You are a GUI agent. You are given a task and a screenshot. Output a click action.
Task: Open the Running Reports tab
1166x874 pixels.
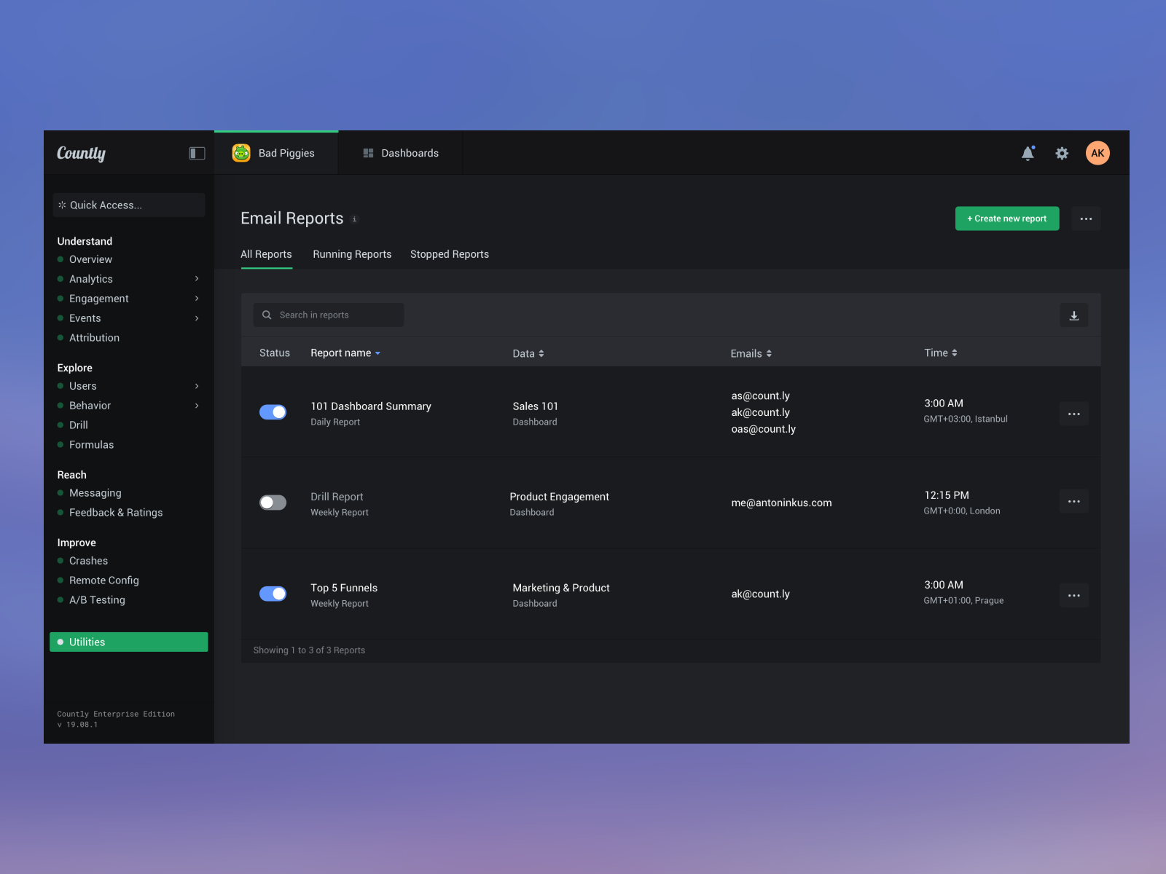point(352,254)
